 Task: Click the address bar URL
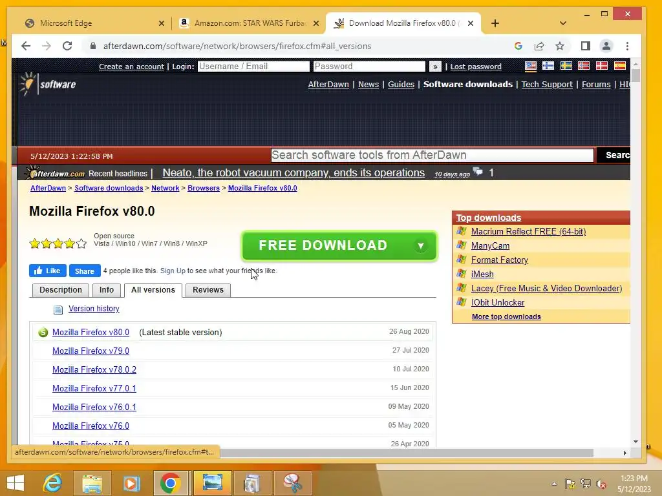[x=237, y=46]
